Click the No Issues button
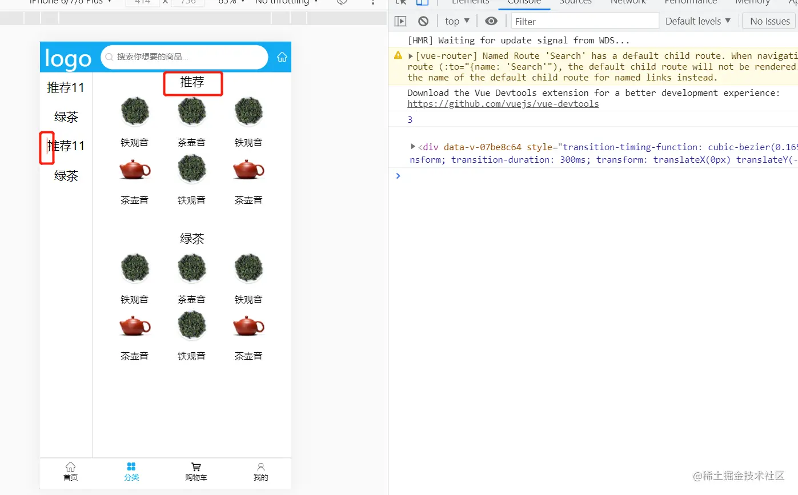 click(x=769, y=21)
